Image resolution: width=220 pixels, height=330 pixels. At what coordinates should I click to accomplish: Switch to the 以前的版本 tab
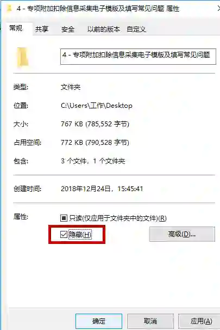click(x=104, y=29)
